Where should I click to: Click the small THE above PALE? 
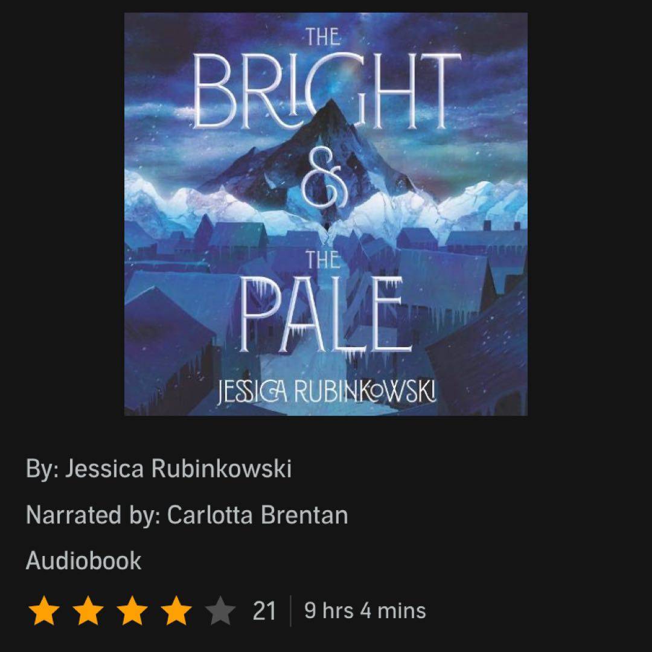(322, 260)
